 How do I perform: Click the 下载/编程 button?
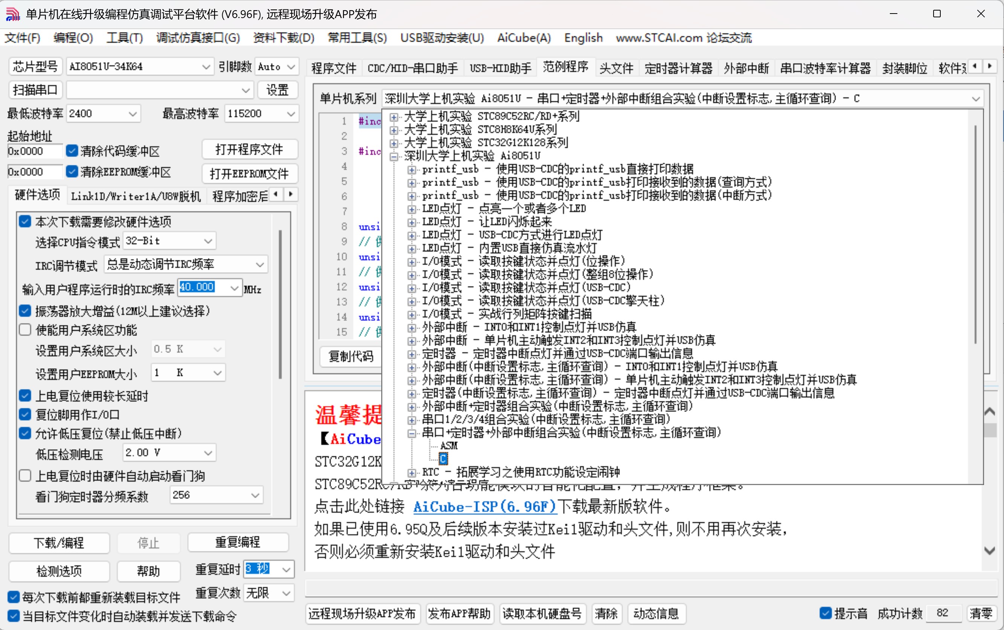(59, 543)
